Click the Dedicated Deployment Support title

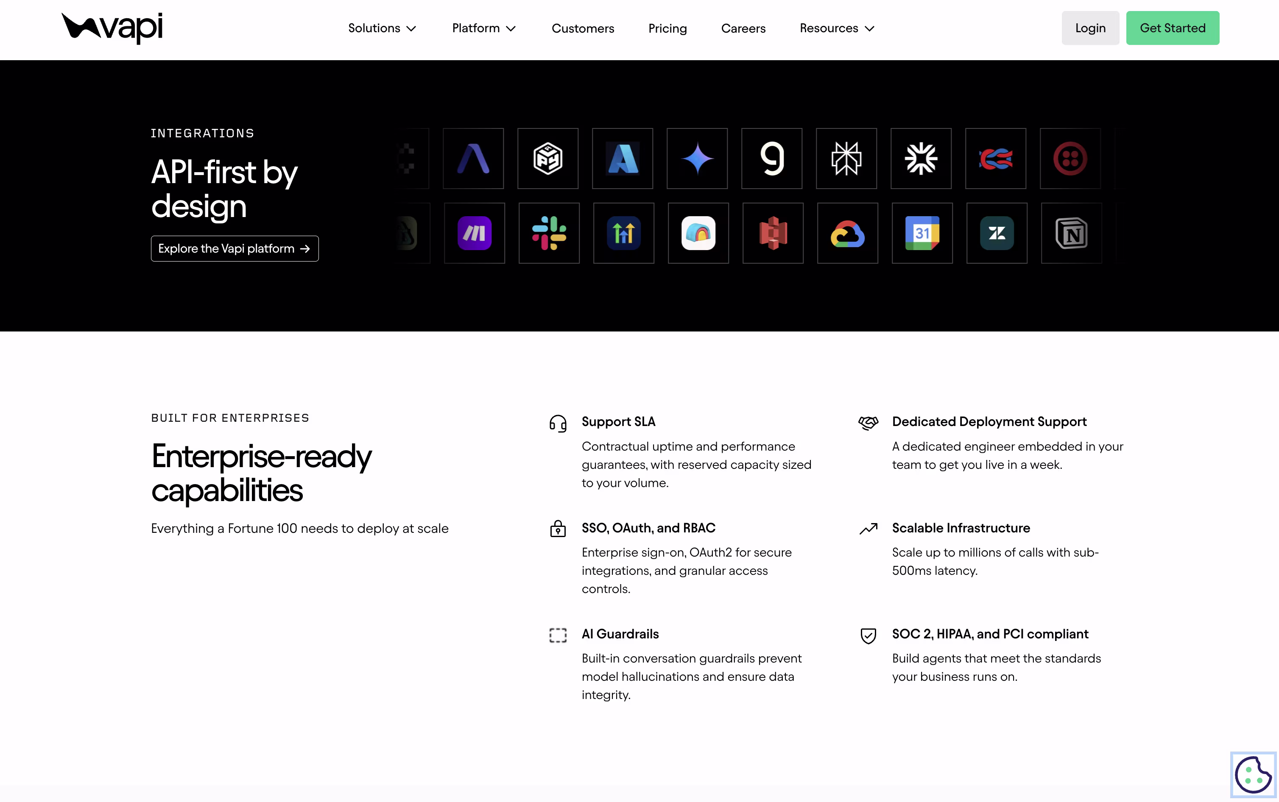989,422
